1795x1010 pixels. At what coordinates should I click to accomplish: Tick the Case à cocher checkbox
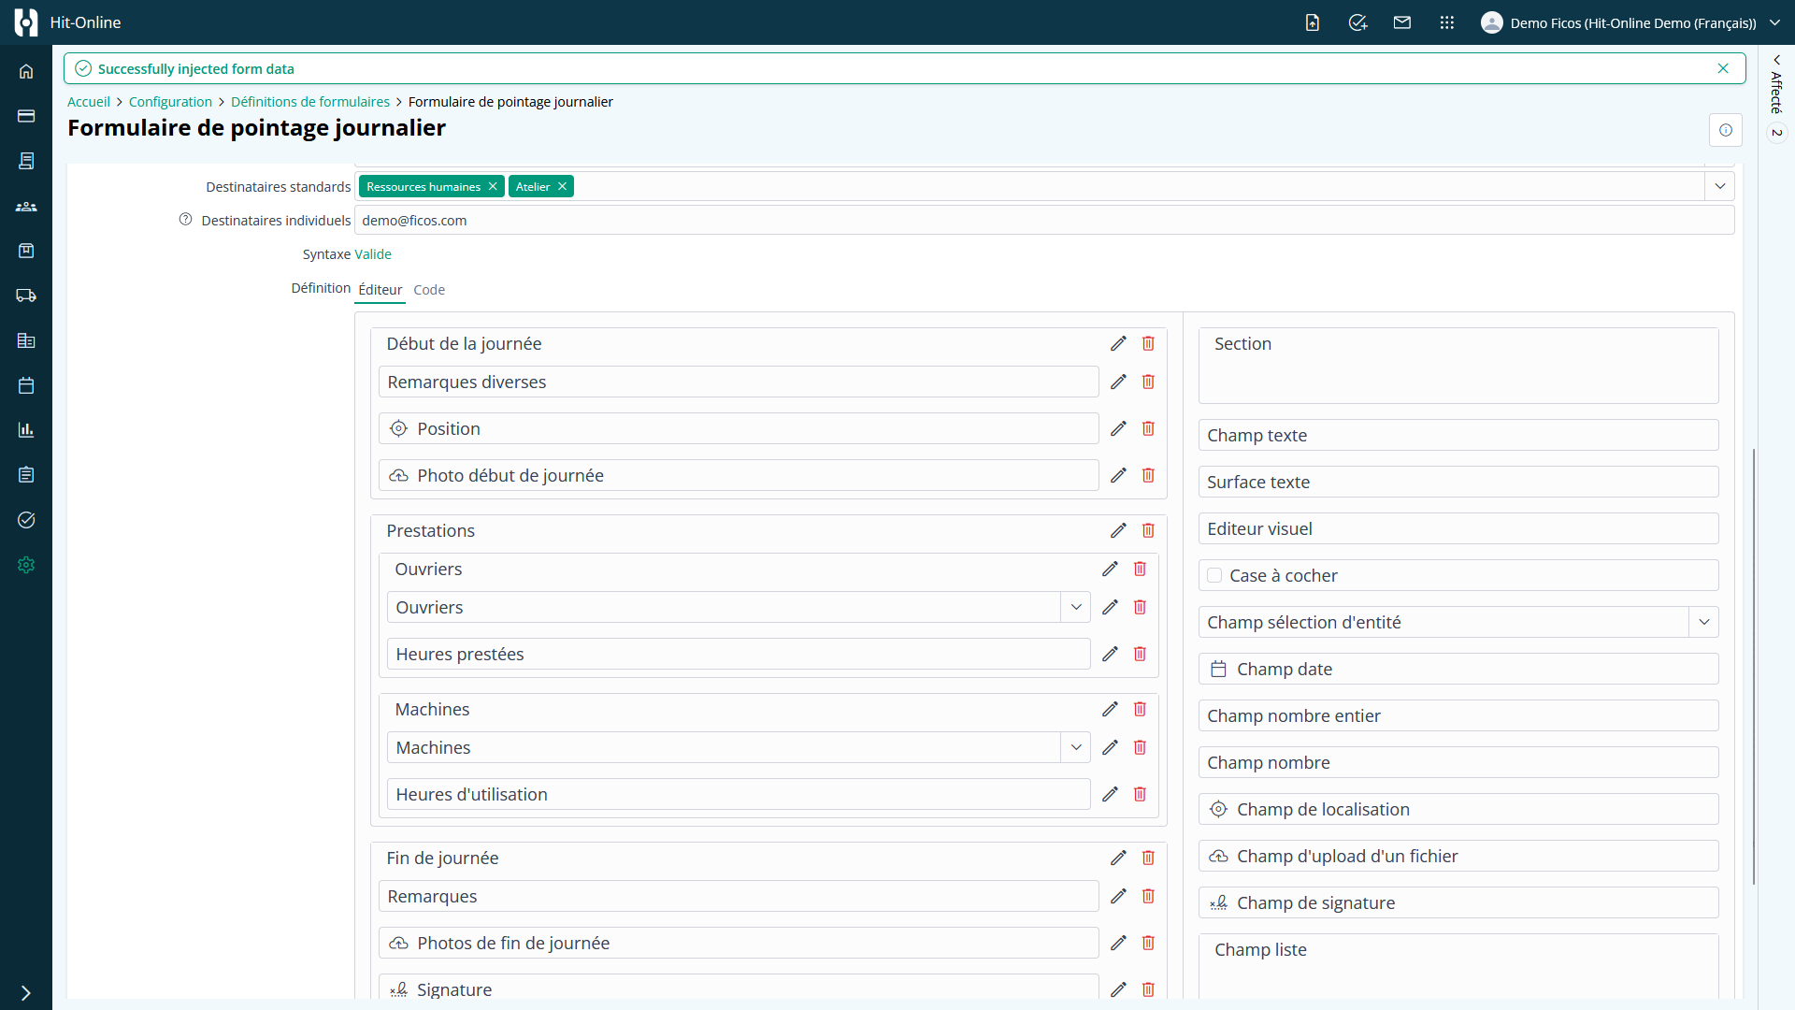(1214, 576)
